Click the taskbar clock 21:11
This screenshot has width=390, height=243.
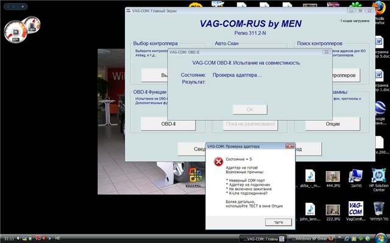point(9,239)
